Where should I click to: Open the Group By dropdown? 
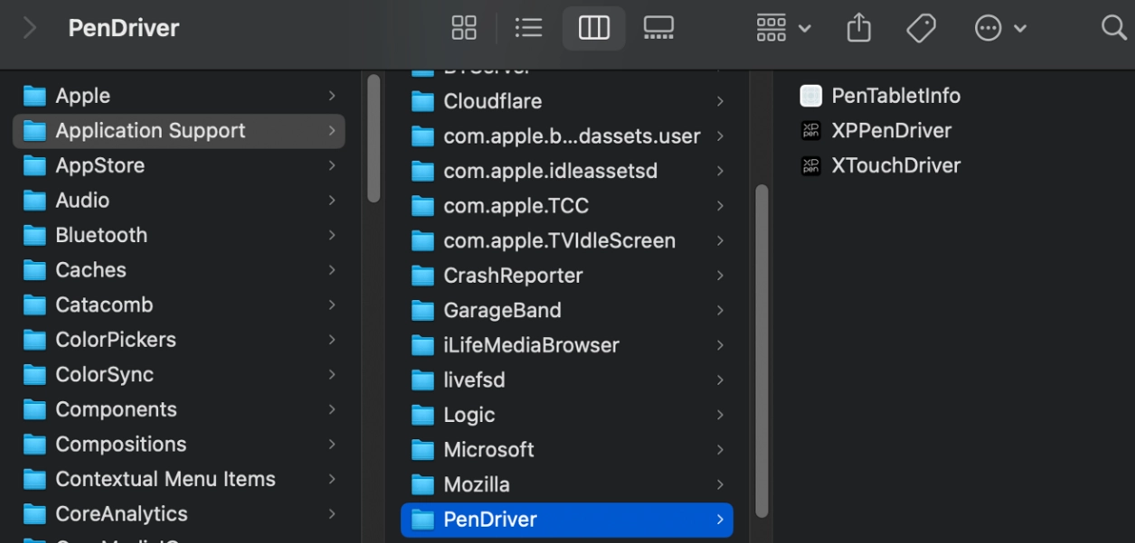(783, 28)
